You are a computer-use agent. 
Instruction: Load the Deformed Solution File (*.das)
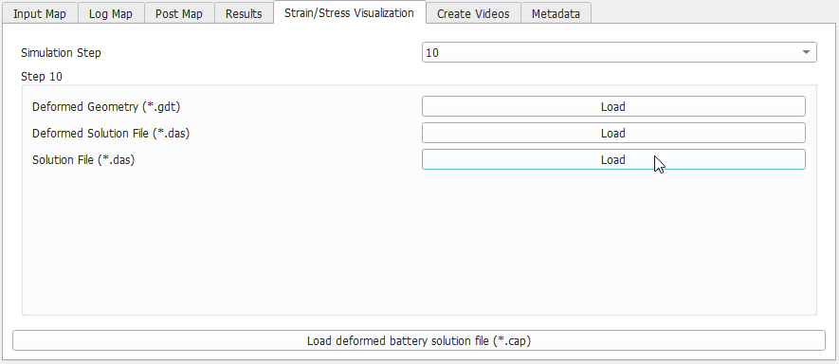pyautogui.click(x=613, y=133)
